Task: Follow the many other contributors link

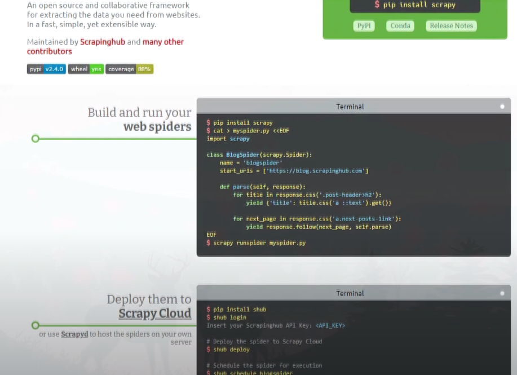Action: 105,46
